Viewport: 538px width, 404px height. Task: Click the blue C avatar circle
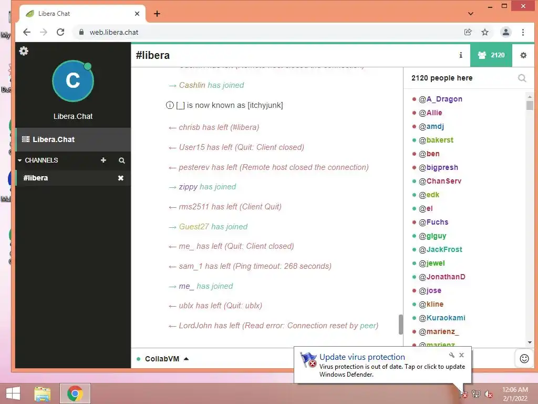point(73,81)
